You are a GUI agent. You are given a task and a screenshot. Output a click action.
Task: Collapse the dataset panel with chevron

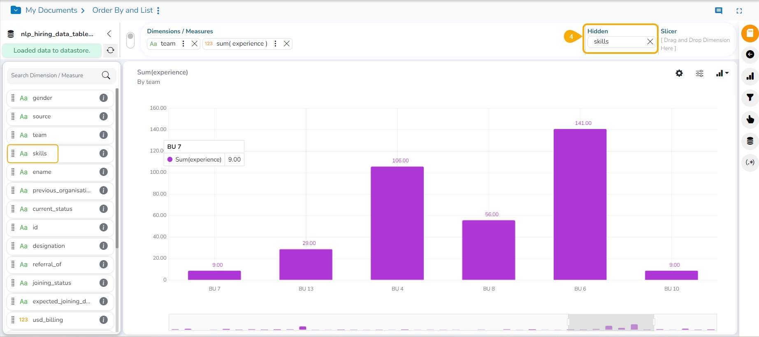coord(109,34)
